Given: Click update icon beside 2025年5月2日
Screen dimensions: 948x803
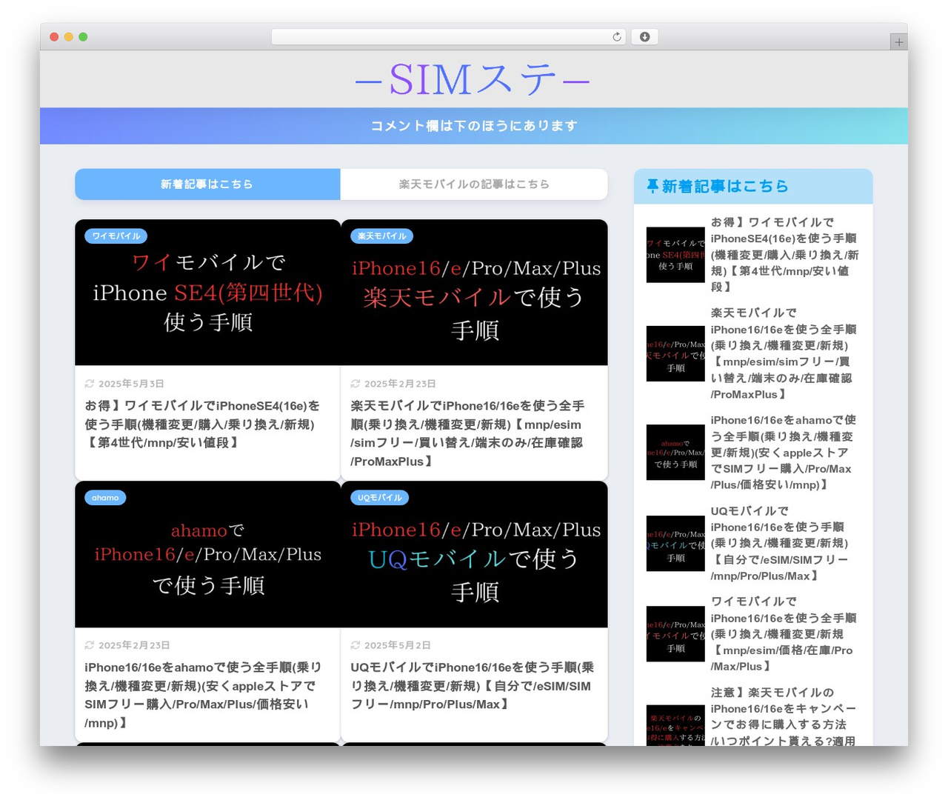Looking at the screenshot, I should point(355,645).
